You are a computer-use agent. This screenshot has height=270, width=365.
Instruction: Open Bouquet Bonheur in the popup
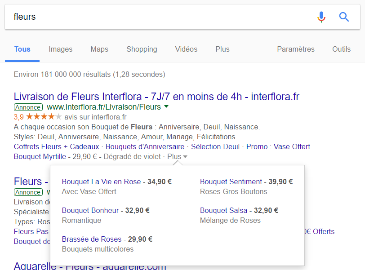90,210
